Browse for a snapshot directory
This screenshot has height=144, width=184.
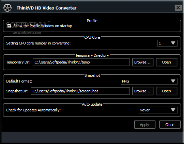(x=143, y=91)
